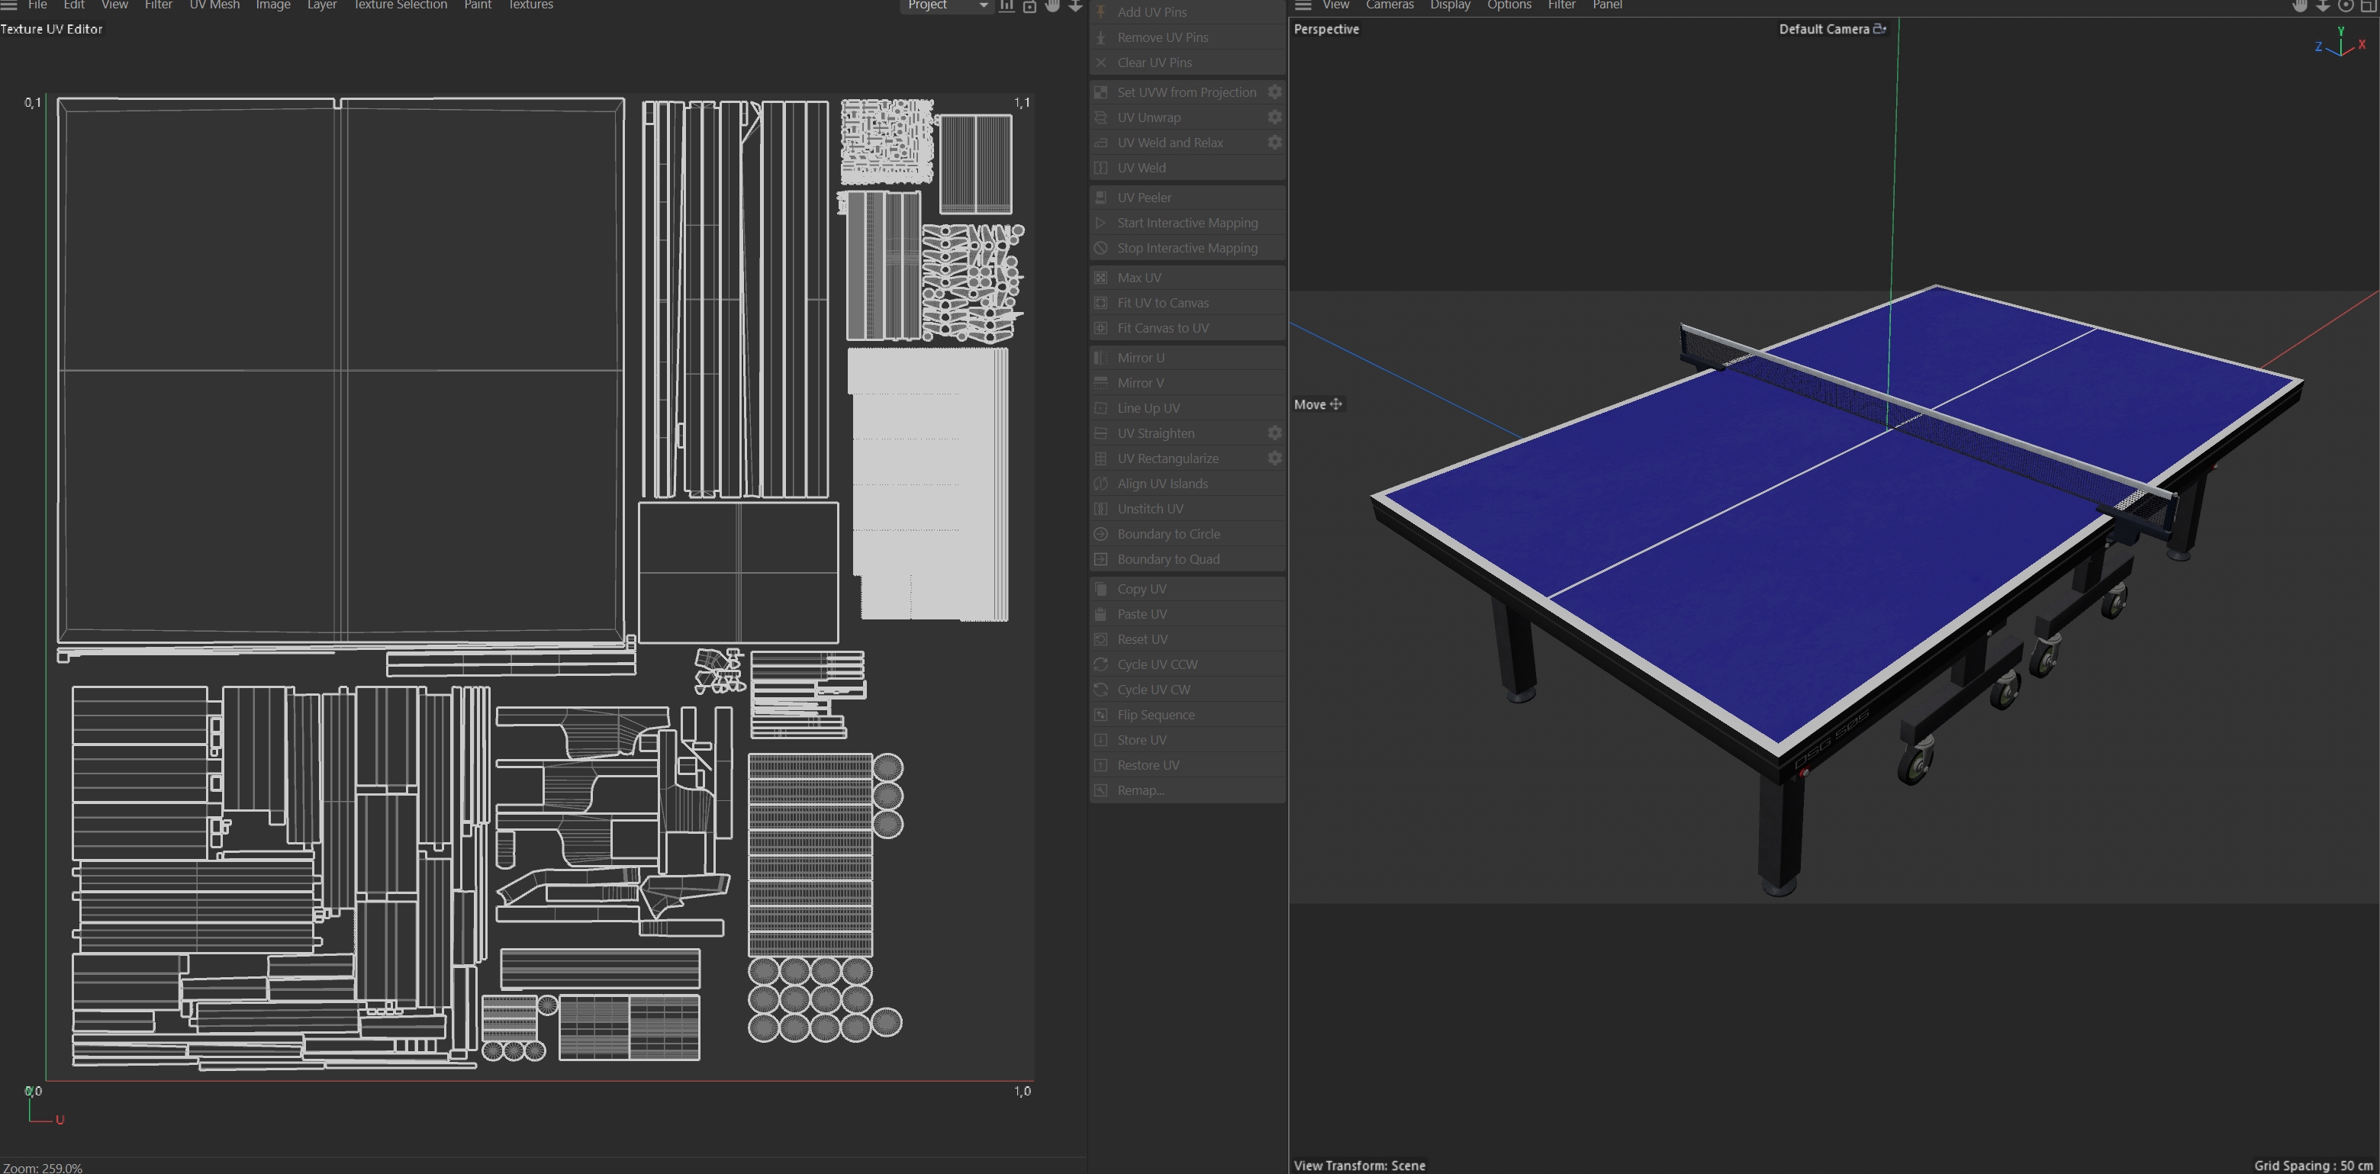Toggle the viewport layout icon at top right

(2368, 5)
